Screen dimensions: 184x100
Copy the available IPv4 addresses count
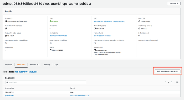coord(6,29)
